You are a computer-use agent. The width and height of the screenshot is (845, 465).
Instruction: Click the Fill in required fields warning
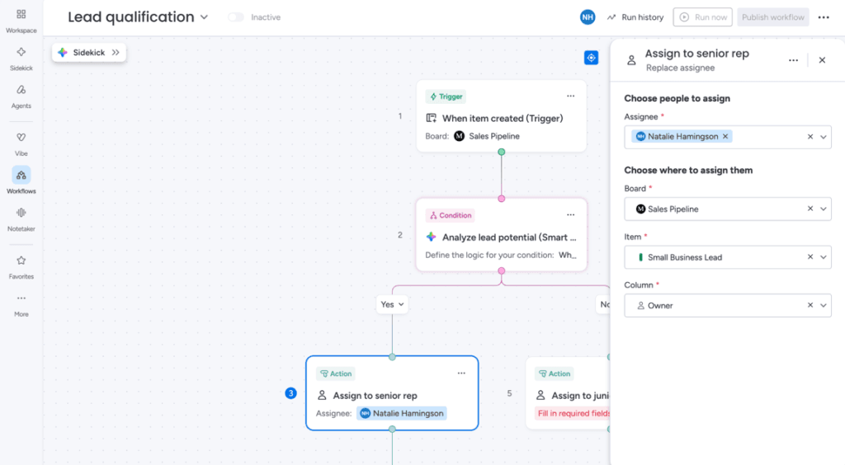573,413
